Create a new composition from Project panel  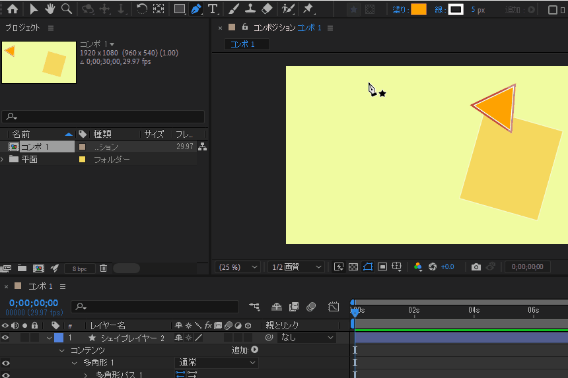[x=38, y=268]
